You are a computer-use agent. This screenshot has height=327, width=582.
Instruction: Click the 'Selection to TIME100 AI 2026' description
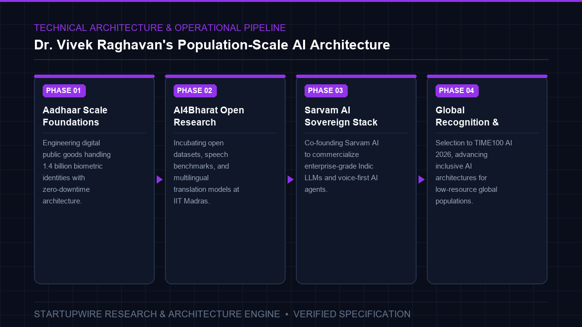[474, 172]
